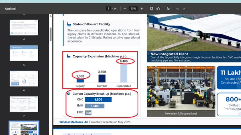
Task: Click the fit to page icon
Action: [151, 9]
